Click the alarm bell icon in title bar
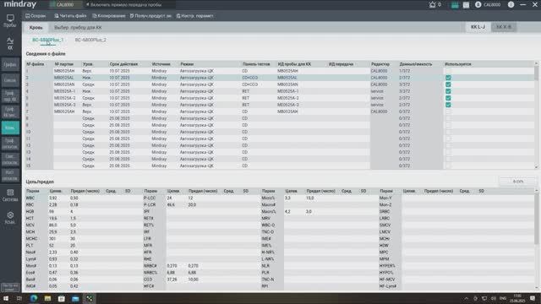Image resolution: width=541 pixels, height=304 pixels. point(432,4)
